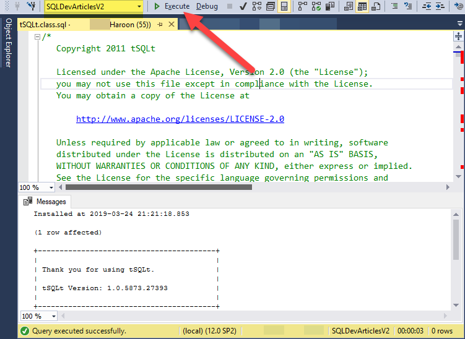Toggle Include Actual Execution Plan
This screenshot has width=465, height=339.
[303, 6]
